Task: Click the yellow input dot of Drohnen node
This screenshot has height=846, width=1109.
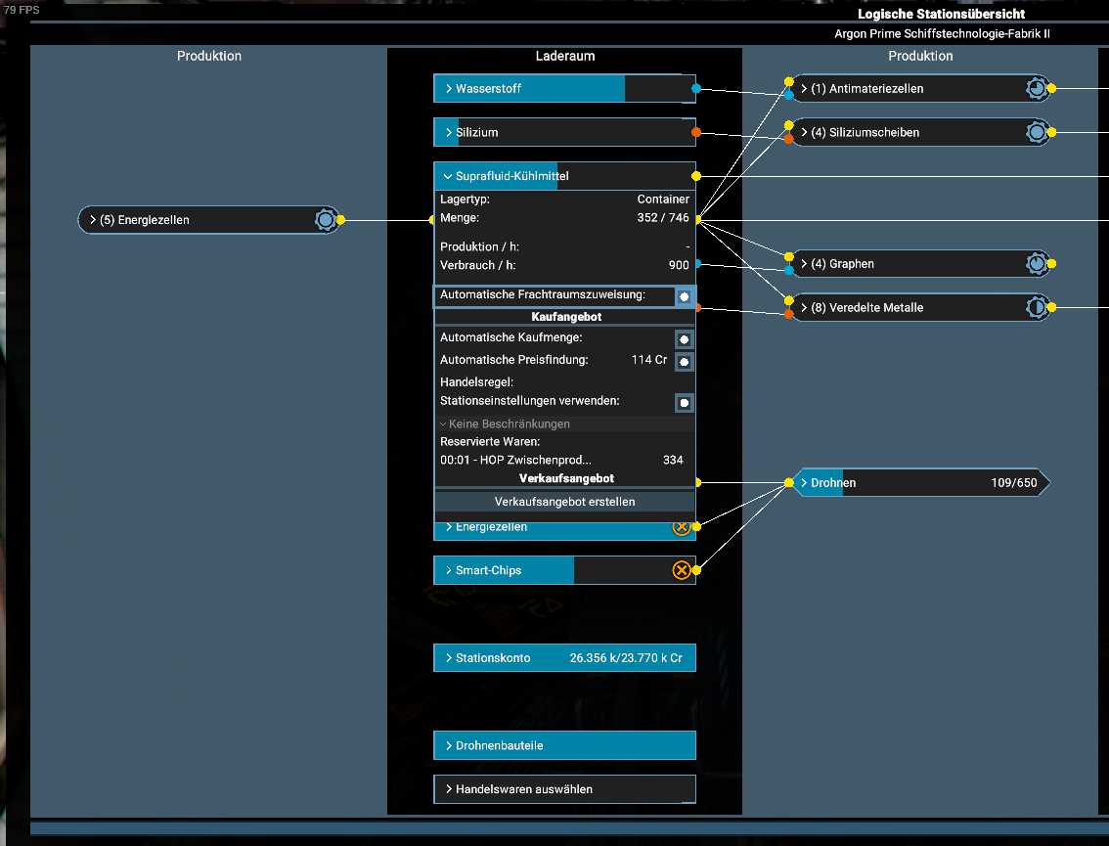Action: (x=788, y=483)
